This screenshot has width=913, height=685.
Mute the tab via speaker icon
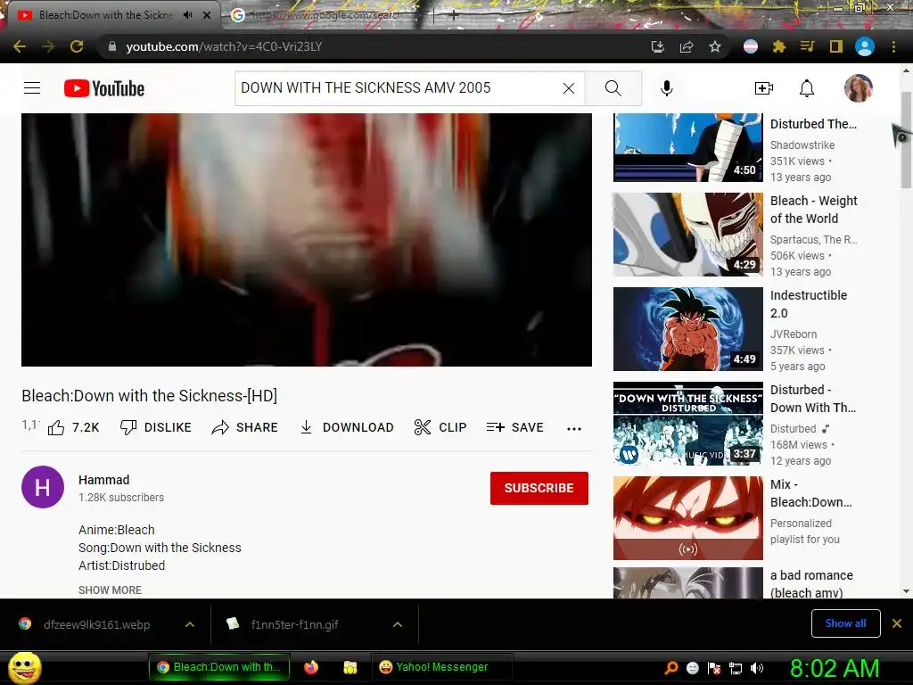click(x=187, y=15)
